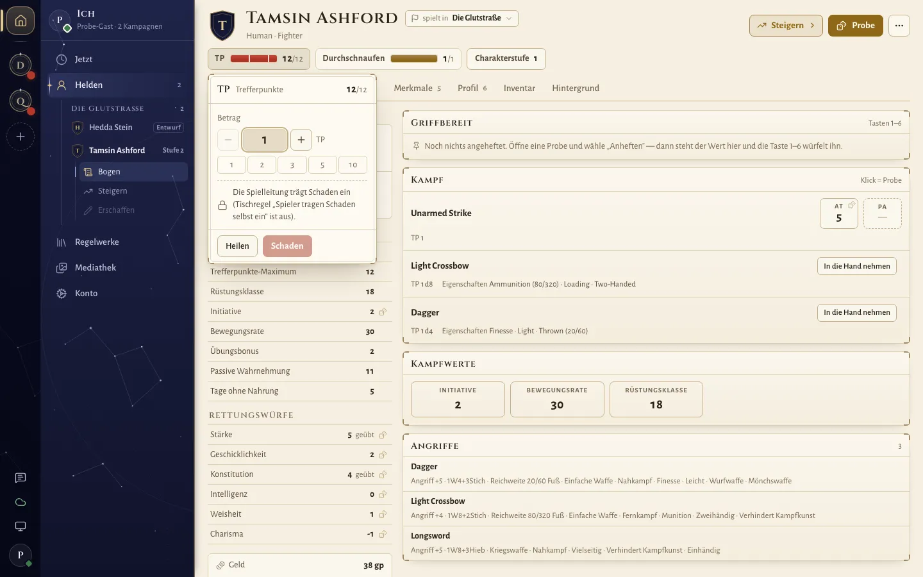Open the 'spielt in Die Glutstraße' dropdown
The image size is (923, 577).
[x=462, y=18]
